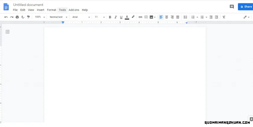Click inside the blank document page
Screen dimensions: 253x127
click(125, 74)
